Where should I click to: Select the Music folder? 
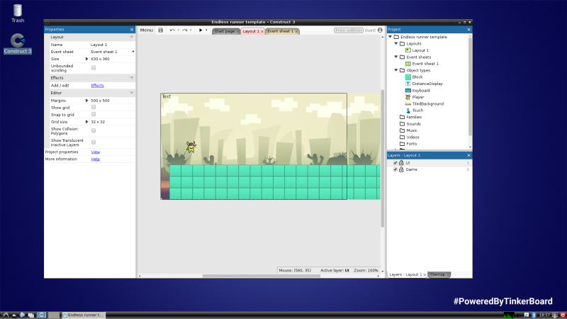point(412,130)
